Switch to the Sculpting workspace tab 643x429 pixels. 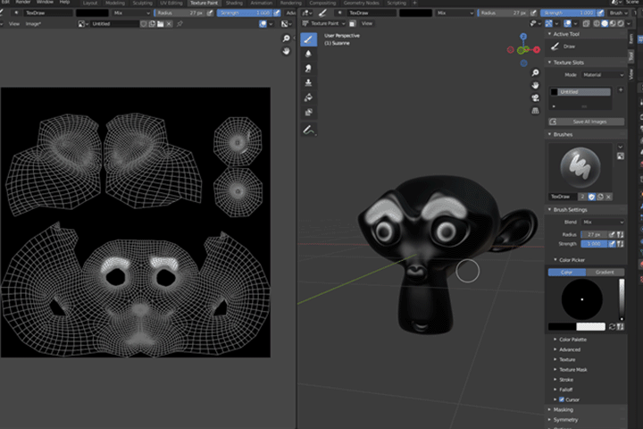tap(142, 3)
